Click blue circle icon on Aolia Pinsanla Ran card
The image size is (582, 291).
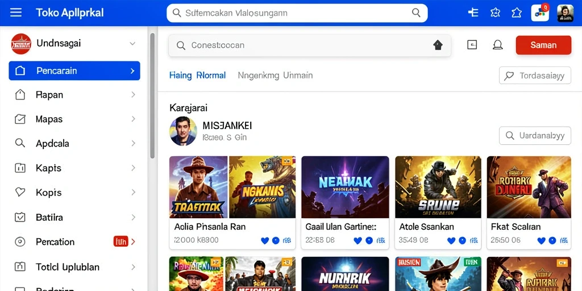coord(276,240)
